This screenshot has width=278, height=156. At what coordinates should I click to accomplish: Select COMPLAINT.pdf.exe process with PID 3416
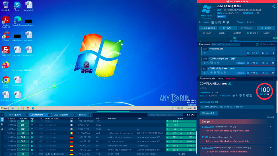(x=238, y=61)
